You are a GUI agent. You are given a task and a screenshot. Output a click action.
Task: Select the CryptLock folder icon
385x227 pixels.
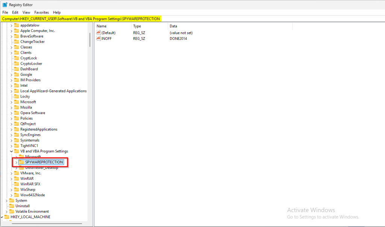click(17, 58)
